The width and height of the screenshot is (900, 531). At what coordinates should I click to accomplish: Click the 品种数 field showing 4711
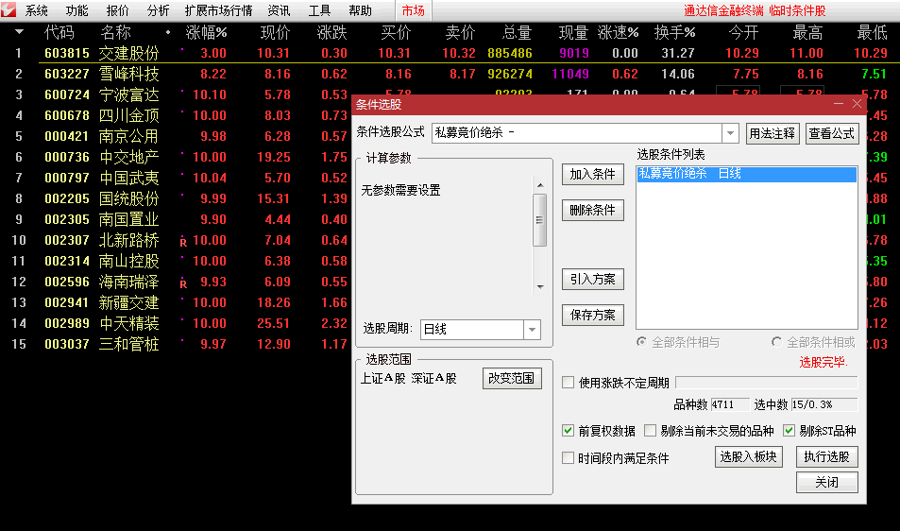click(730, 404)
